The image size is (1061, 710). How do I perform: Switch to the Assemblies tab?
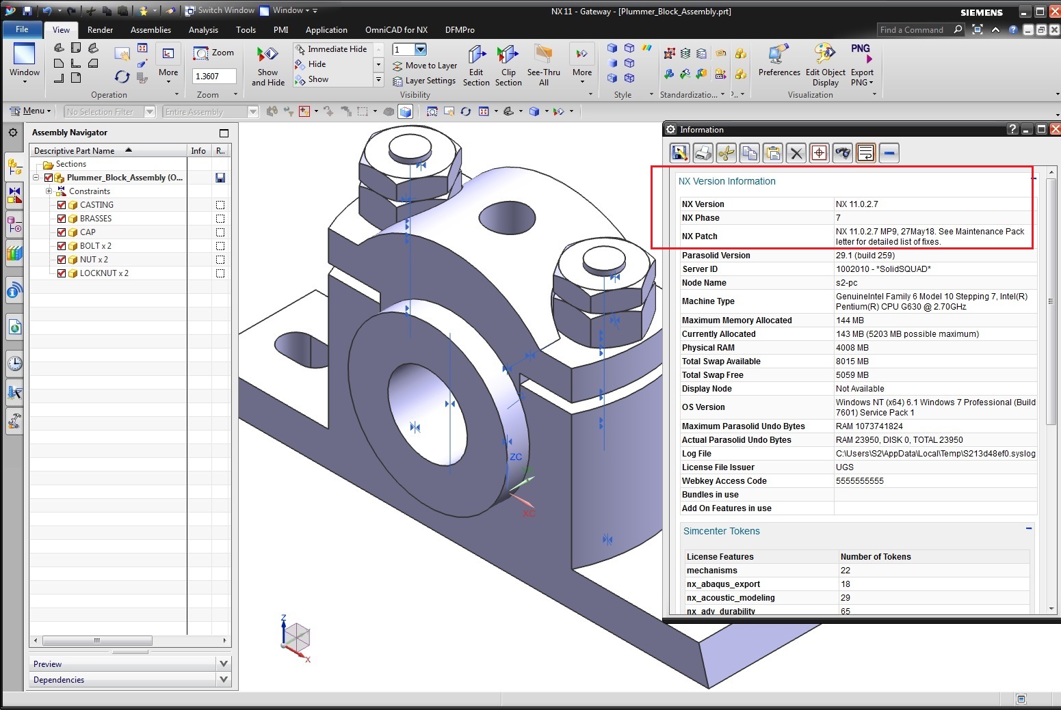click(x=150, y=30)
